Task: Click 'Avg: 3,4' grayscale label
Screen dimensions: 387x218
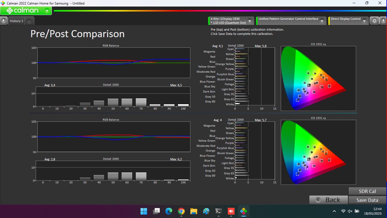Action: tap(50, 85)
